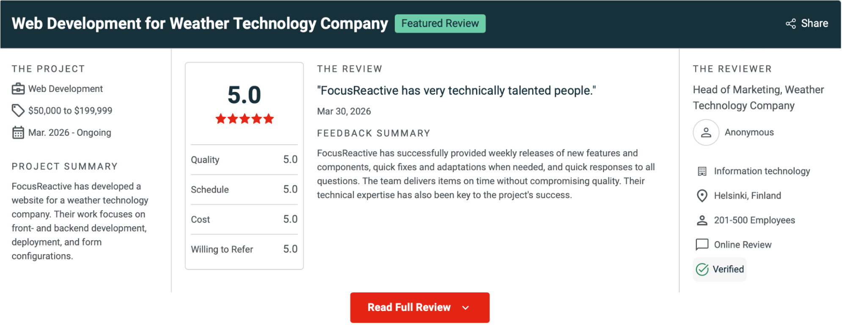This screenshot has width=842, height=325.
Task: Click the Featured Review badge
Action: point(440,24)
